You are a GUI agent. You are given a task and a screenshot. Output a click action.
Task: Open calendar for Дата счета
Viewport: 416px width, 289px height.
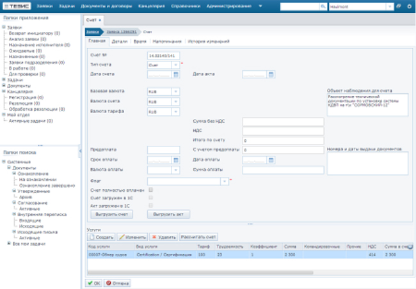176,75
